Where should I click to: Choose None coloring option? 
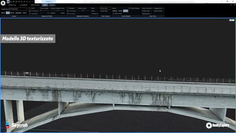pos(3,13)
